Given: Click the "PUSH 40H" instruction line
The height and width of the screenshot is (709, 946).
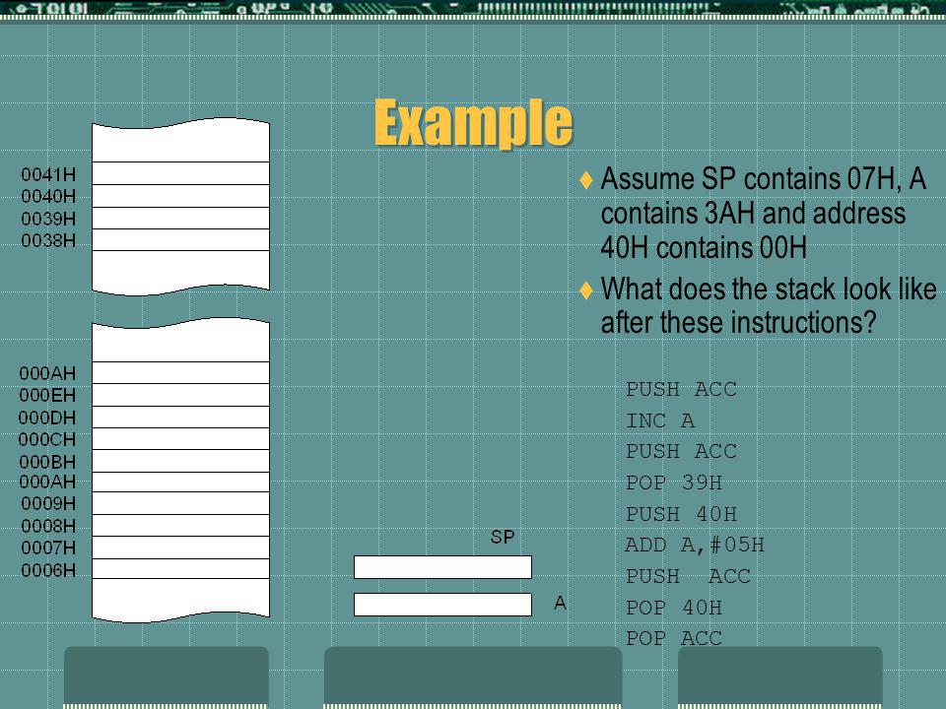Looking at the screenshot, I should pos(681,514).
